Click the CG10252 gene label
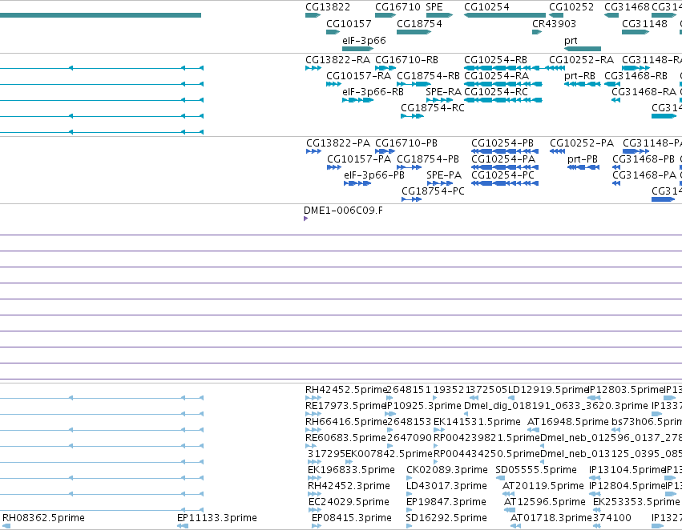 [571, 7]
